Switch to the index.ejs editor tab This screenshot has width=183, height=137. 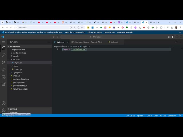[114, 42]
